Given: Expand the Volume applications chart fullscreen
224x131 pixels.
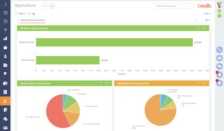Looking at the screenshot, I should click(198, 28).
